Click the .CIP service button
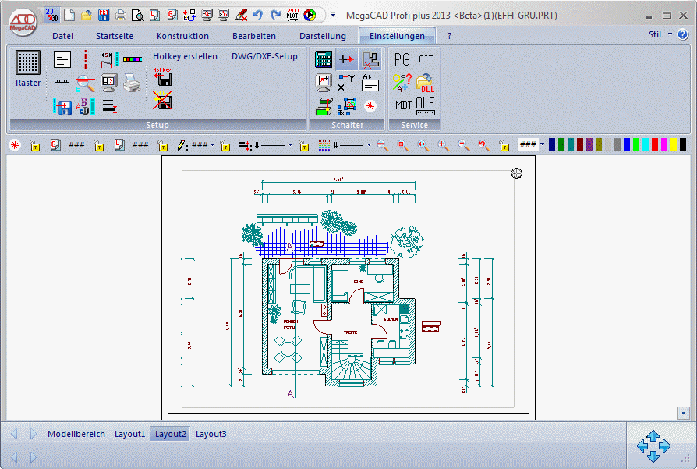Screen dimensions: 697x469 click(425, 59)
